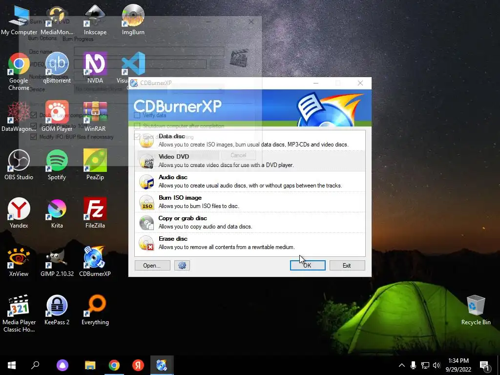Screen dimensions: 500x375
Task: Show hidden system tray icons
Action: (x=402, y=365)
